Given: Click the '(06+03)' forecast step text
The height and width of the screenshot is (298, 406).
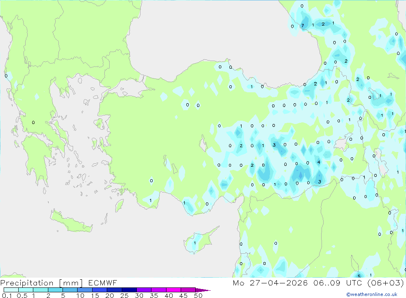Looking at the screenshot, I should coord(386,283).
